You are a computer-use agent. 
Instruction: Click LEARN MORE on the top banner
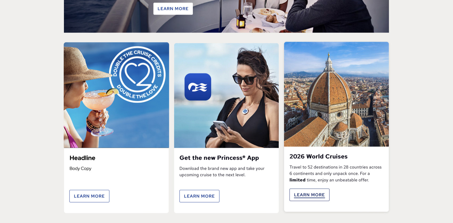(x=173, y=9)
